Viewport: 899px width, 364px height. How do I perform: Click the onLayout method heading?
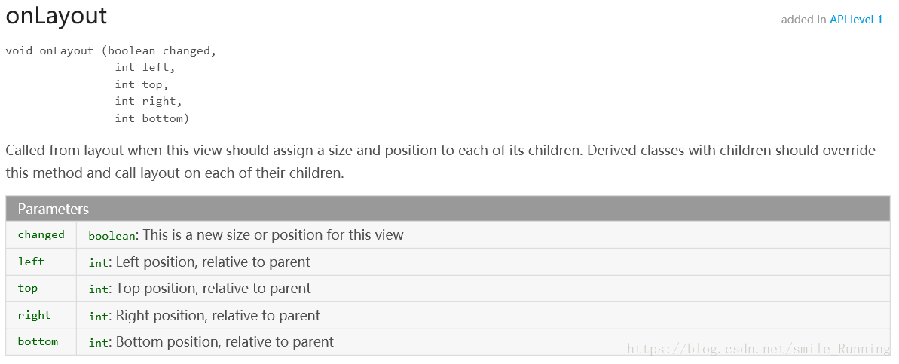57,16
